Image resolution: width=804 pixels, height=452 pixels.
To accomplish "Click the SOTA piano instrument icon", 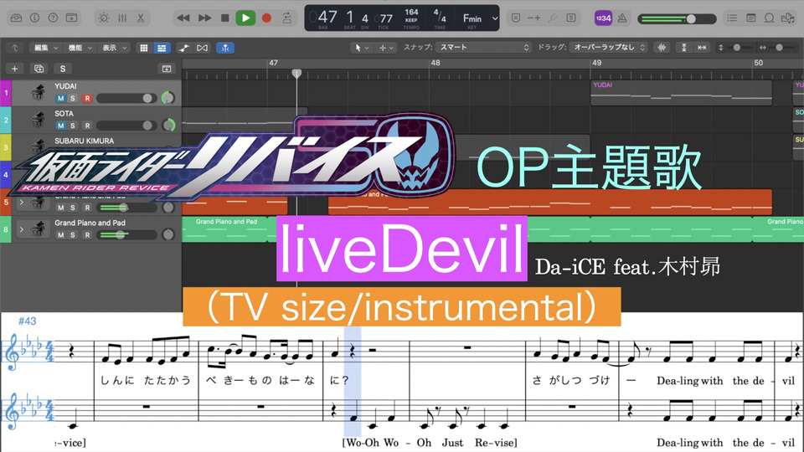I will click(38, 120).
